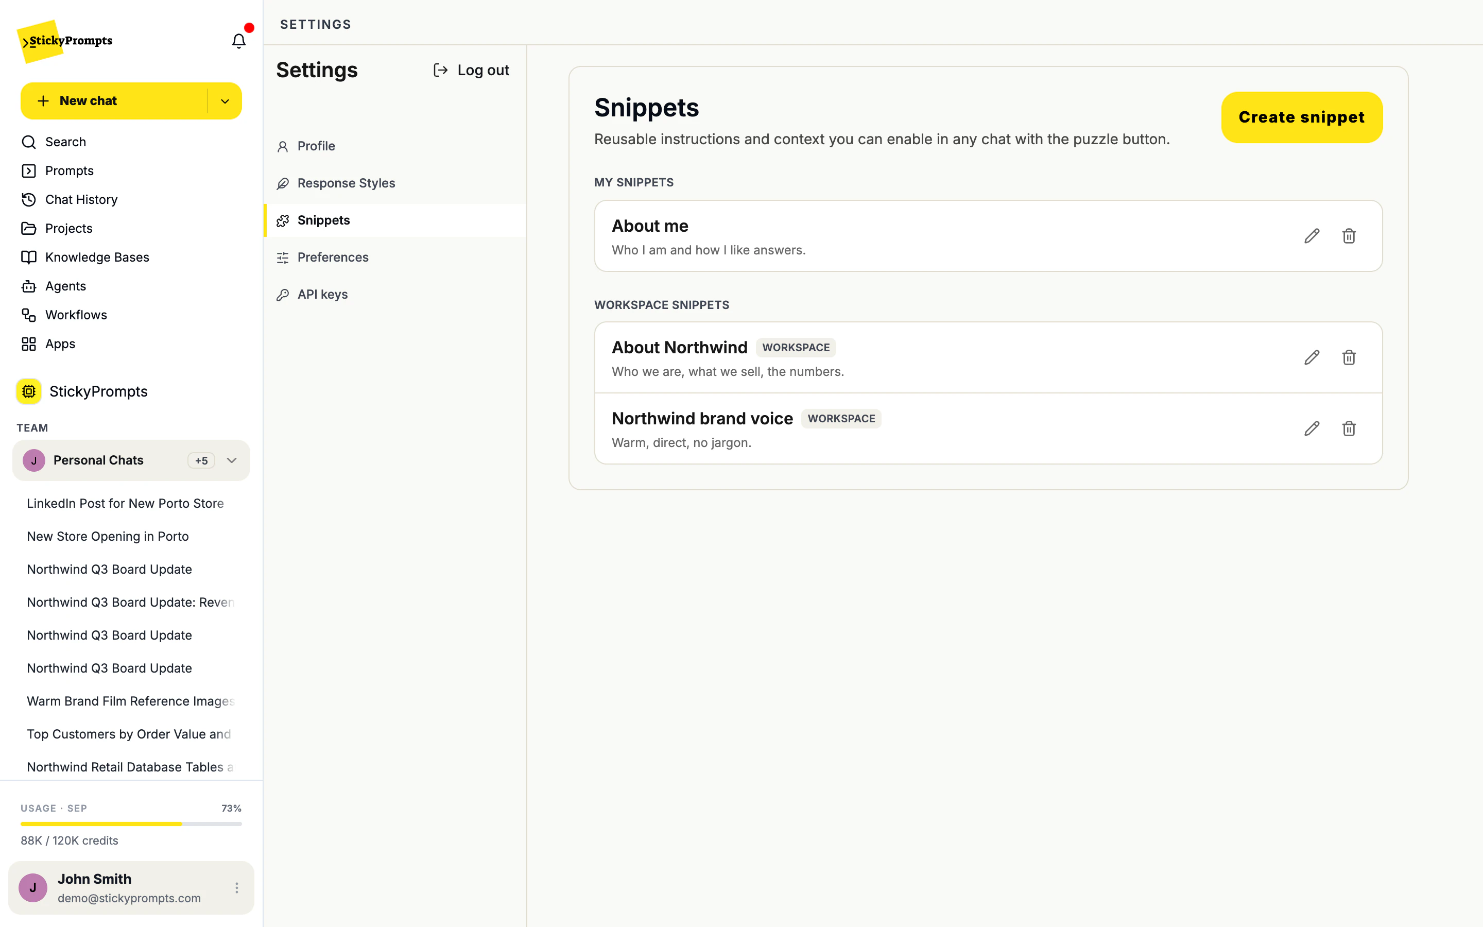Open the StickyPrompts workspace entry
The height and width of the screenshot is (927, 1483).
83,392
